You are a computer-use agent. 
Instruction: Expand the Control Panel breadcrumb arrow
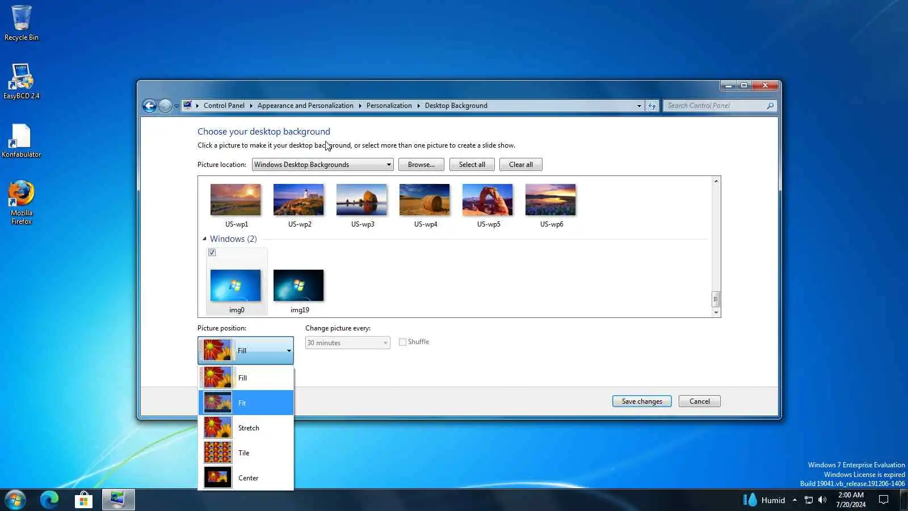pos(251,106)
